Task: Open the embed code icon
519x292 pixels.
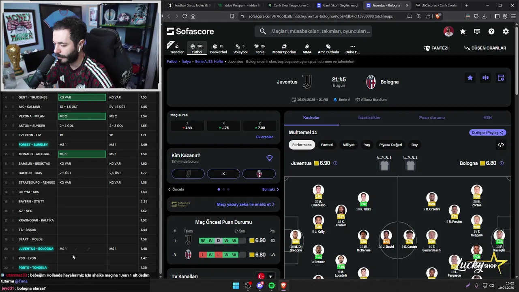Action: tap(501, 145)
